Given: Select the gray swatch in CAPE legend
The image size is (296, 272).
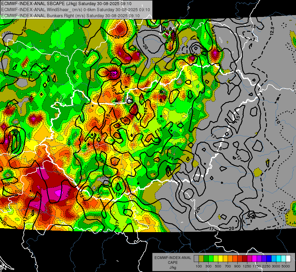Looking at the screenshot, I should pos(196,259).
